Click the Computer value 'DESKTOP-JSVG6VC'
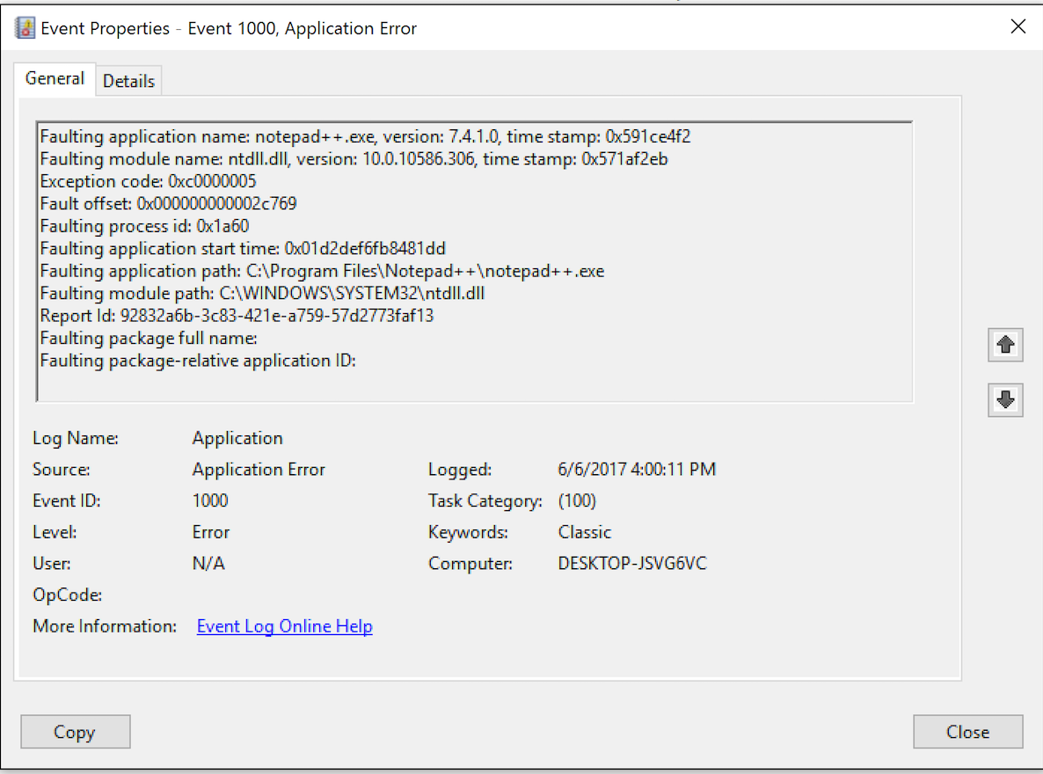This screenshot has height=774, width=1043. pyautogui.click(x=632, y=563)
